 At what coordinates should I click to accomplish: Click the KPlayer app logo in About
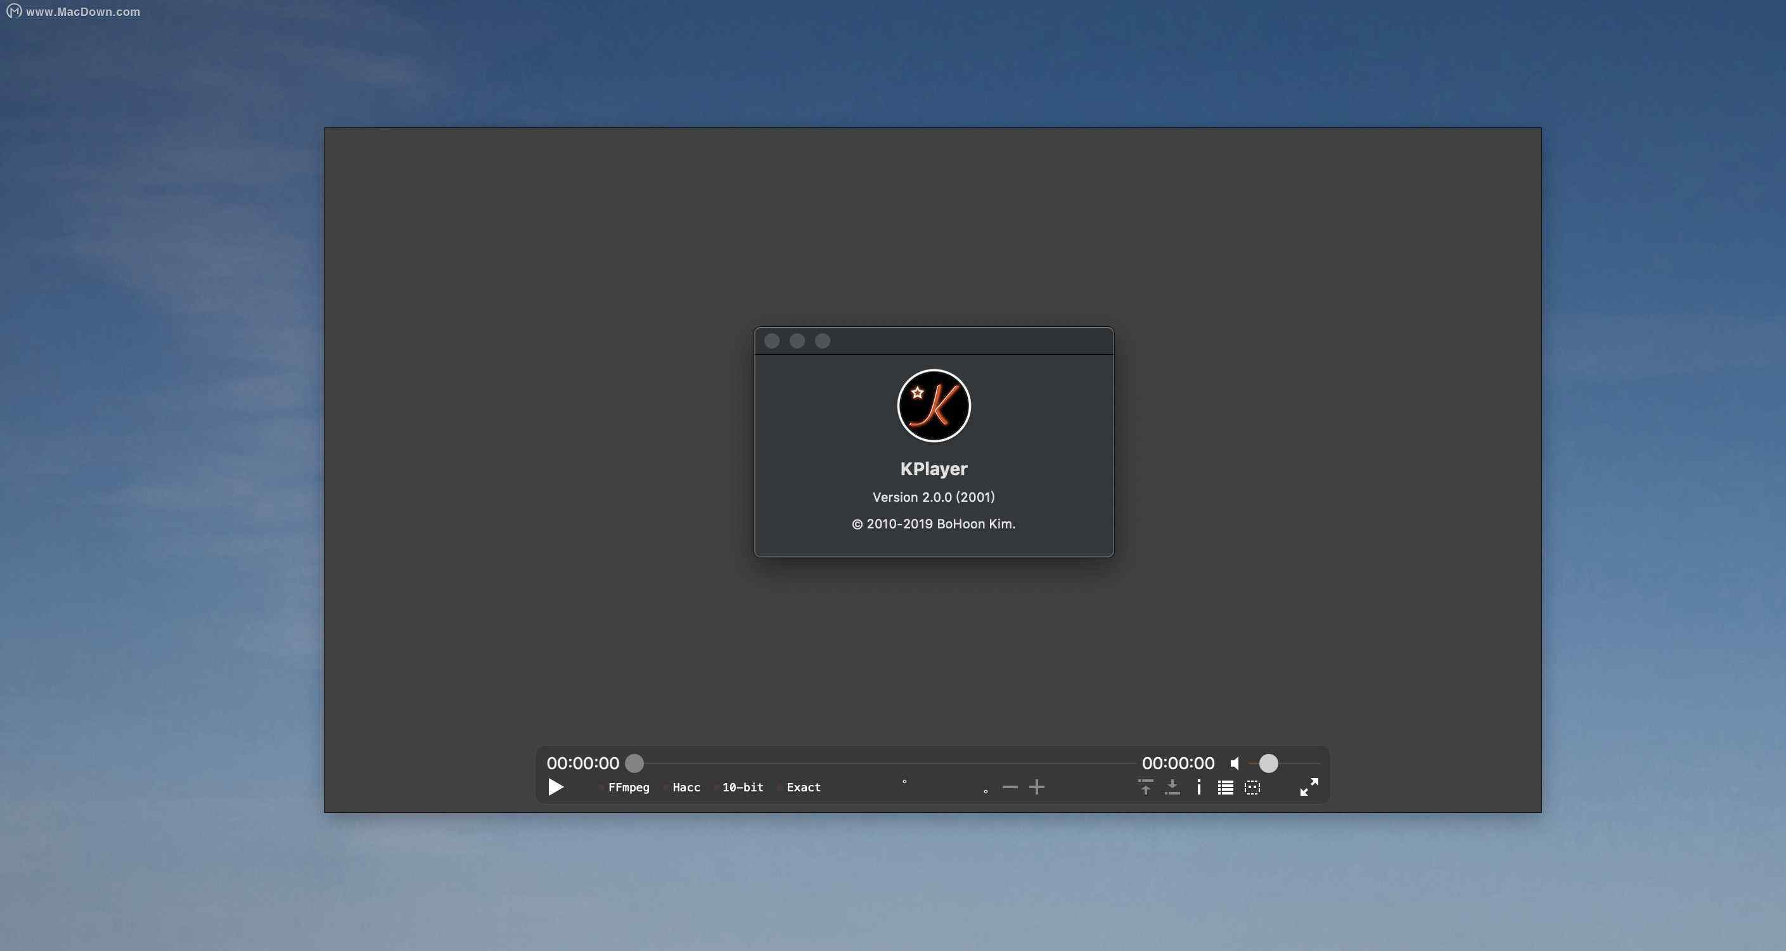pyautogui.click(x=934, y=405)
